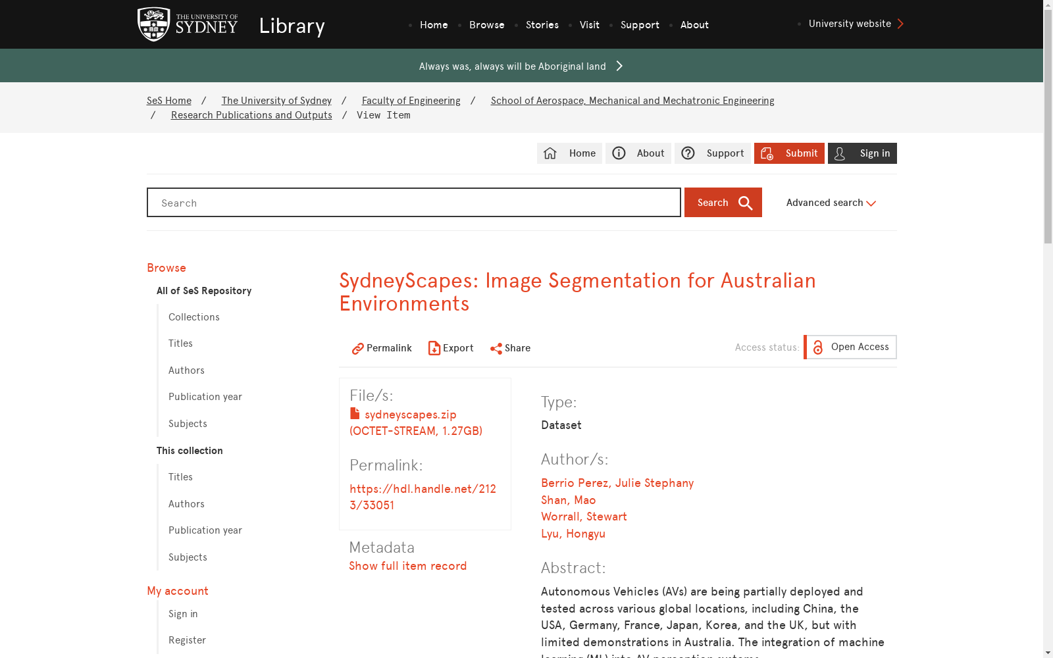
Task: Browse Authors under All of SeS Repository
Action: 186,370
